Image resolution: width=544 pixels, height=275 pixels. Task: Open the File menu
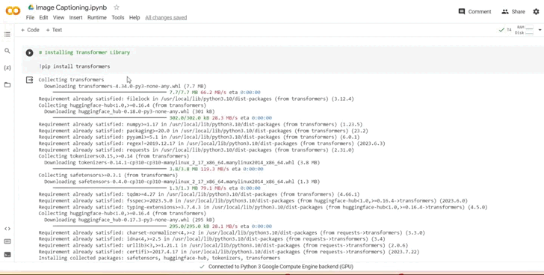click(30, 18)
